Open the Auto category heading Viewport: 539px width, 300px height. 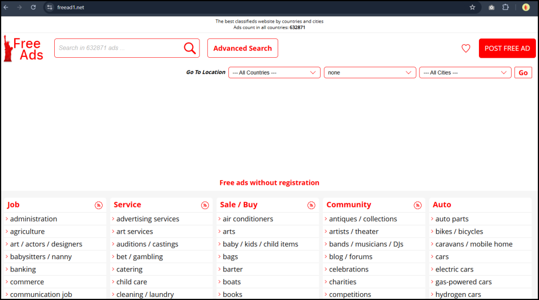pos(442,205)
